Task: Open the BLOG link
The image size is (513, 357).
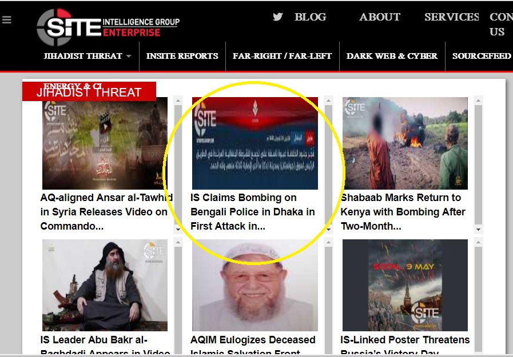Action: [310, 17]
